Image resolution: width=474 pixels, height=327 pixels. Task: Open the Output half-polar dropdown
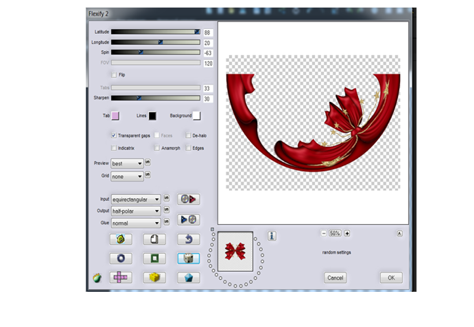click(136, 211)
